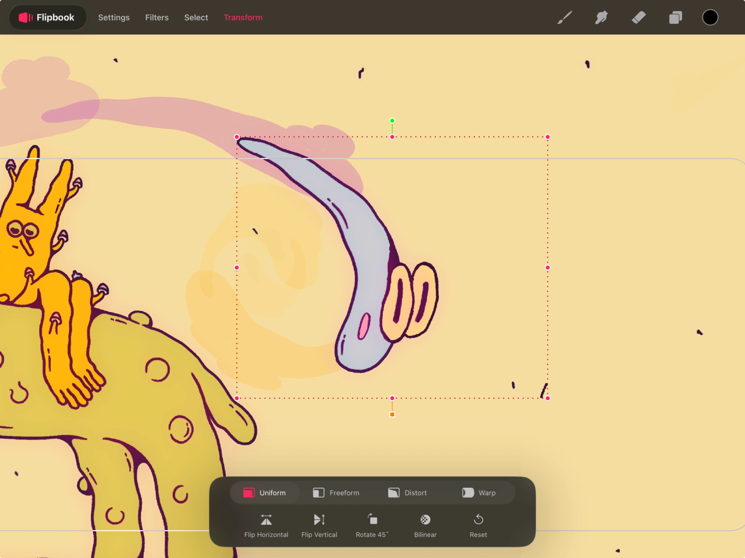Enable Warp transform mode
The height and width of the screenshot is (558, 745).
[x=480, y=492]
